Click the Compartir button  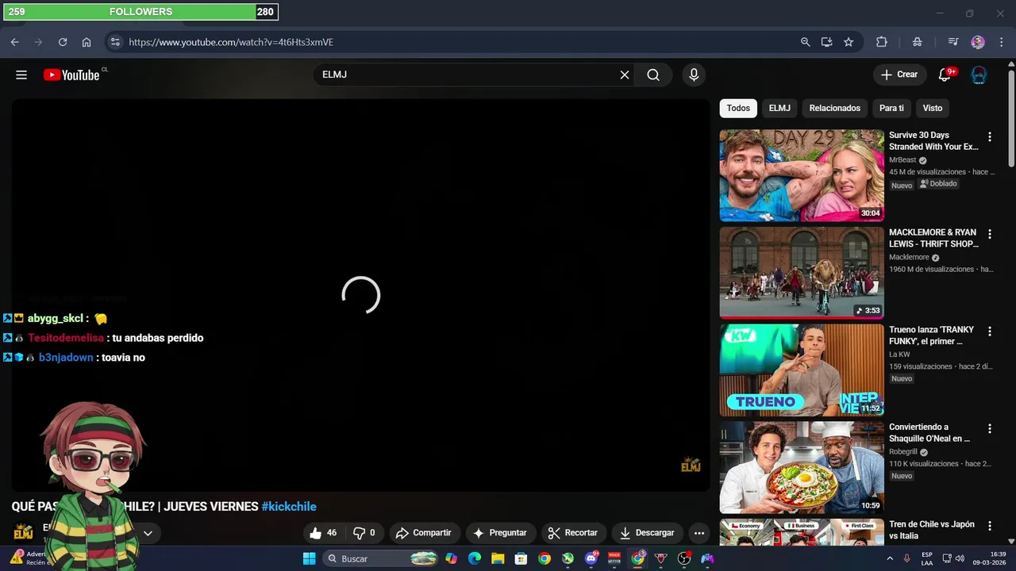(x=424, y=533)
